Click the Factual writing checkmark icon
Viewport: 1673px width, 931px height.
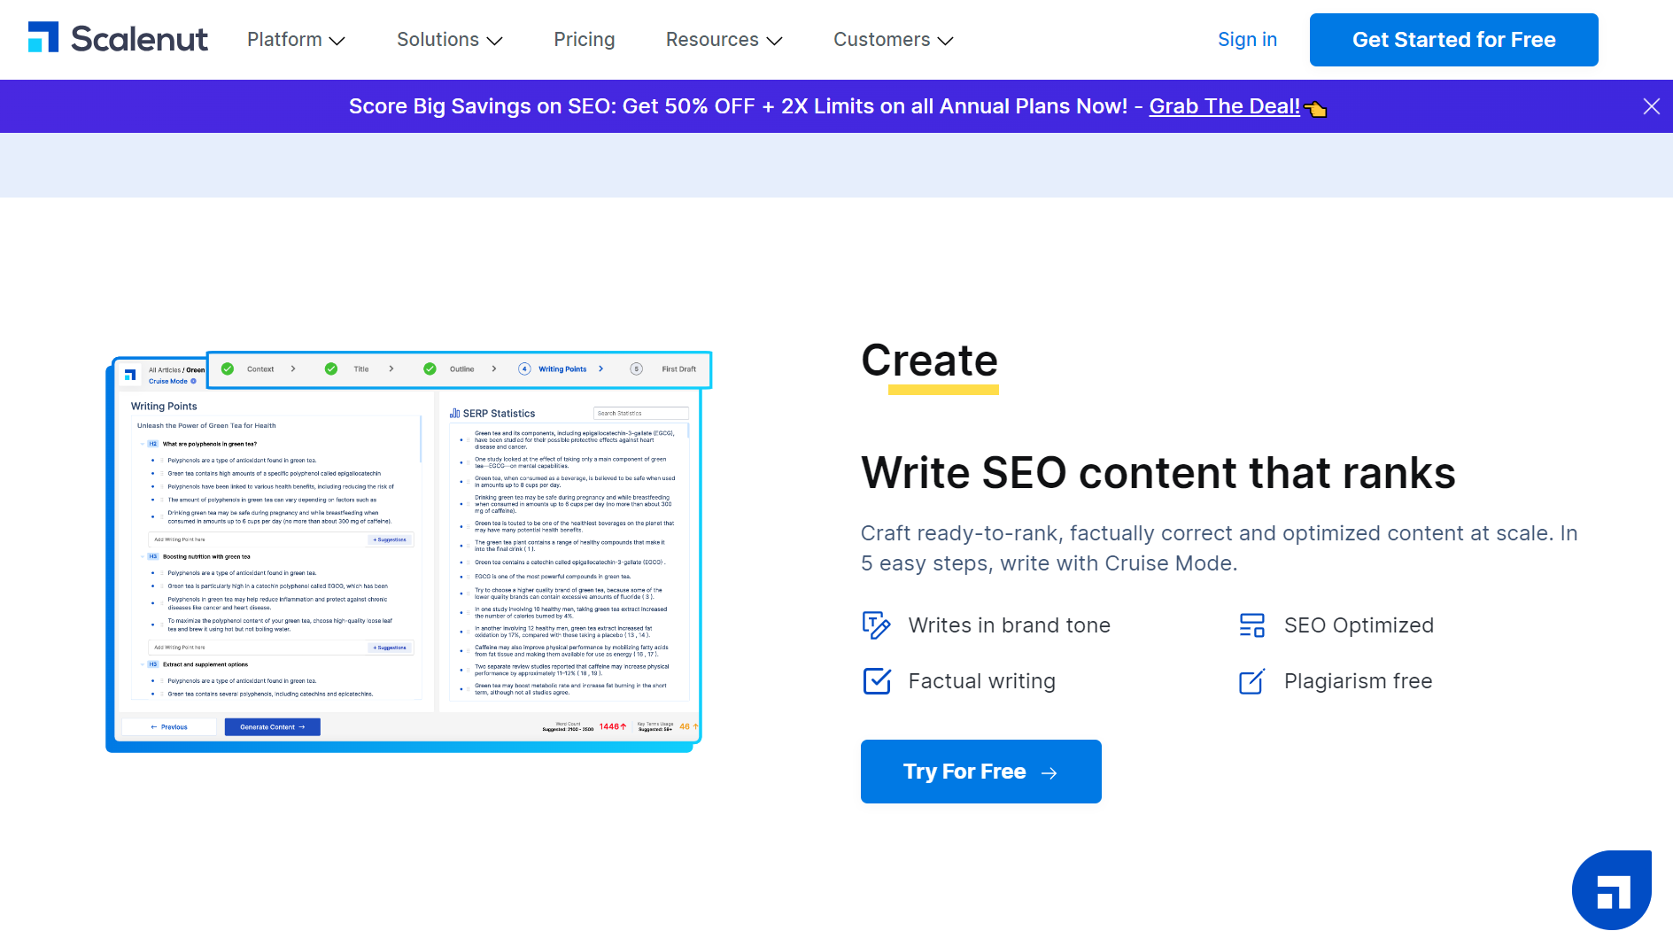(x=877, y=681)
